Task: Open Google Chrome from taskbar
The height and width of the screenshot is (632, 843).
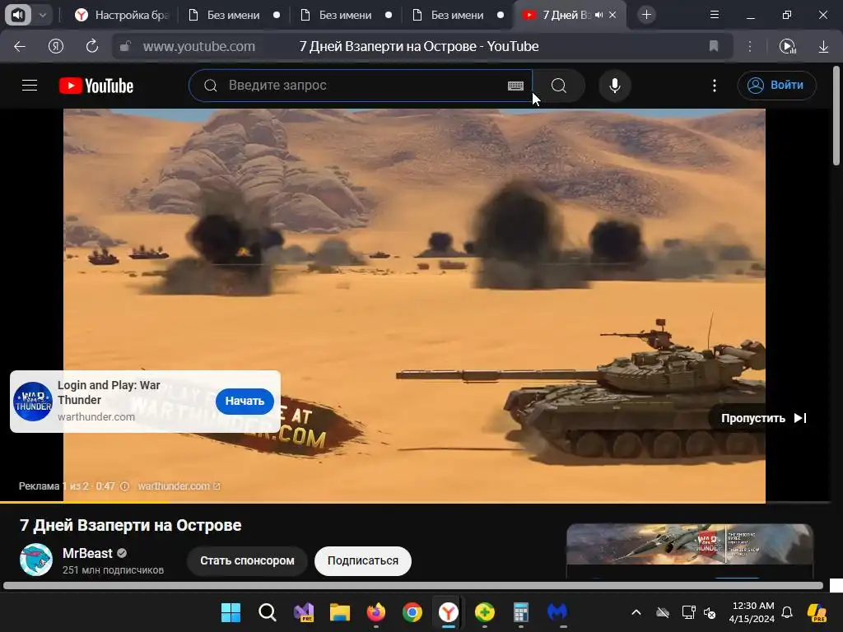Action: tap(412, 612)
